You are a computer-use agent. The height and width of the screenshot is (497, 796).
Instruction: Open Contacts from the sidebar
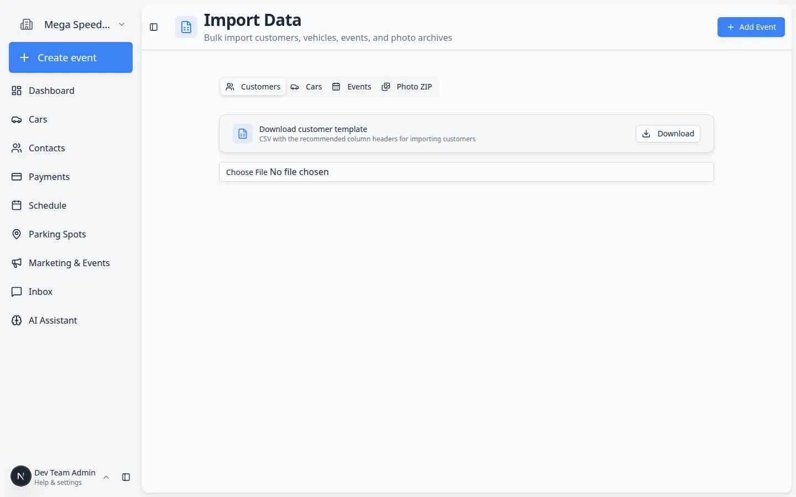pyautogui.click(x=71, y=148)
